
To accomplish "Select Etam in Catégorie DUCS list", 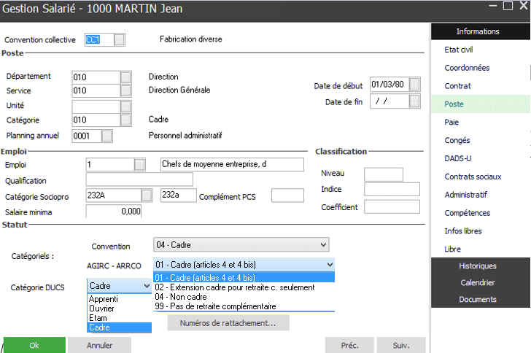I will click(x=119, y=318).
